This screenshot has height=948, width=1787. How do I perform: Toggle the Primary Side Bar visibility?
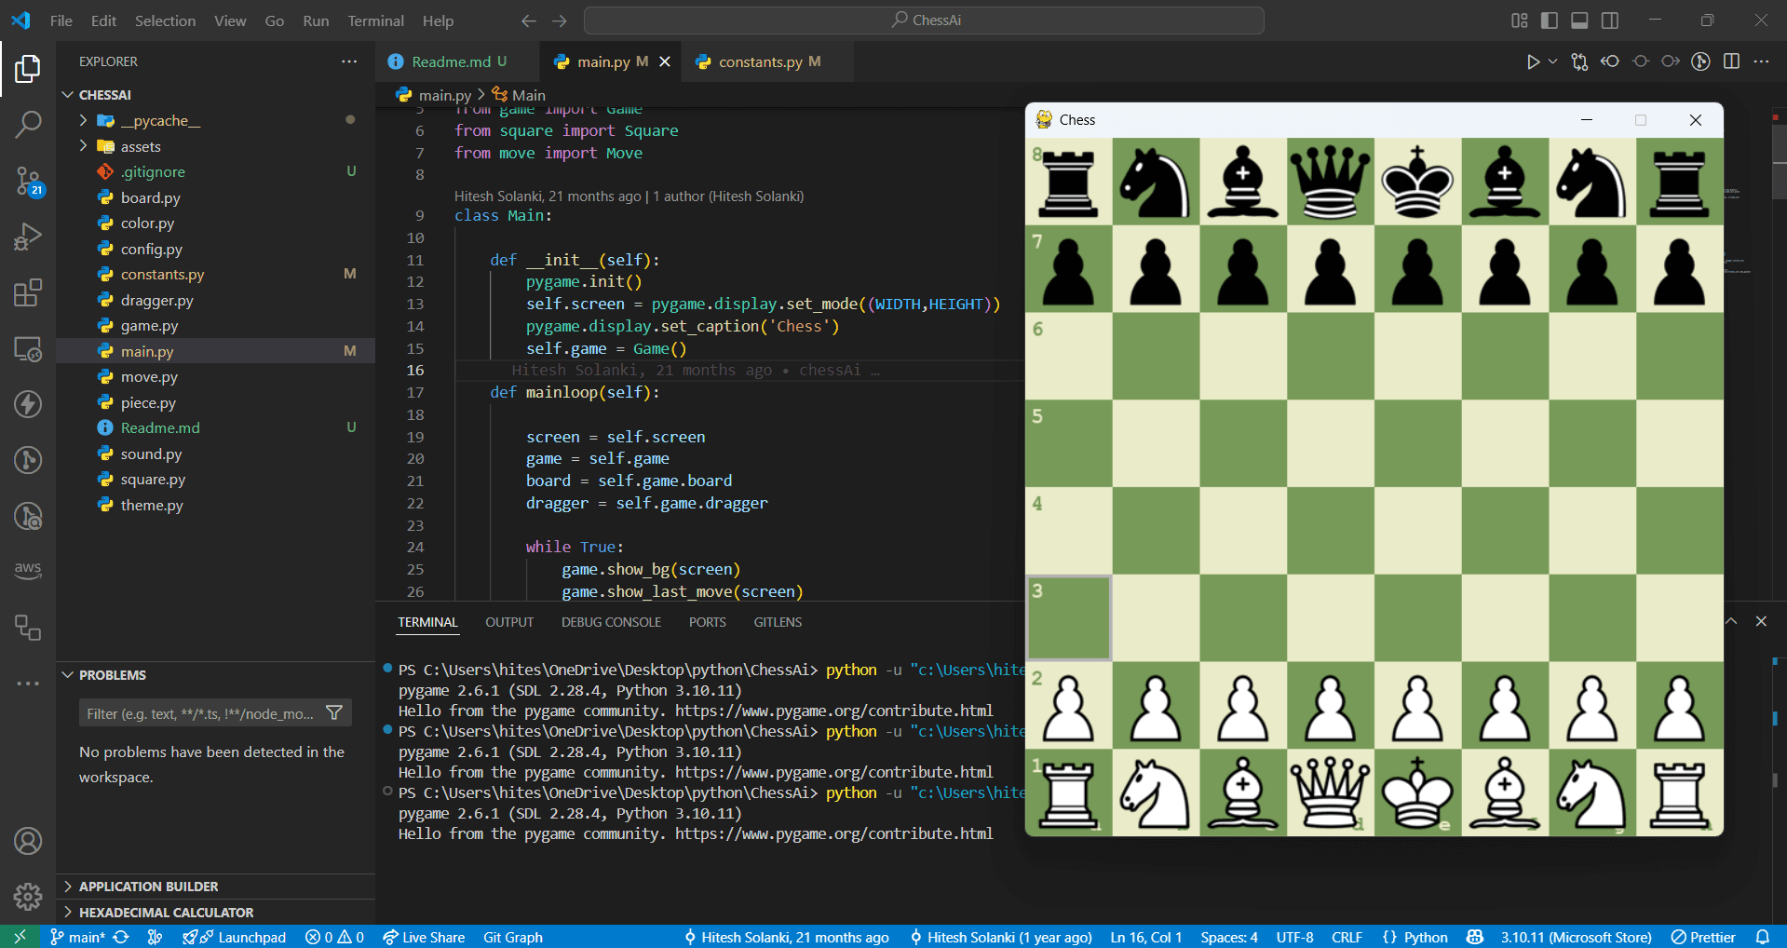(x=1548, y=20)
